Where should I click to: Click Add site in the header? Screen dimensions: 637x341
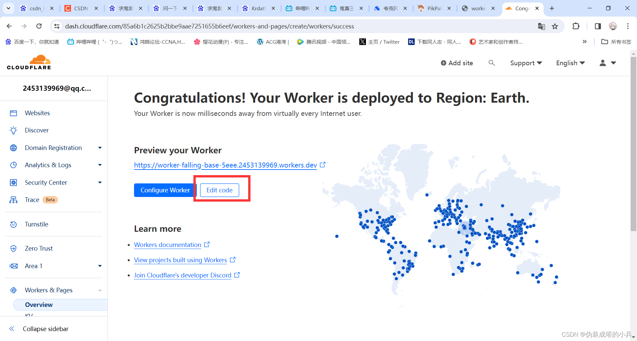click(457, 63)
